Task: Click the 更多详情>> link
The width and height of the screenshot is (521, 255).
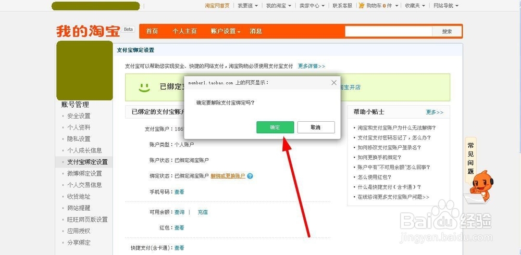Action: (312, 66)
